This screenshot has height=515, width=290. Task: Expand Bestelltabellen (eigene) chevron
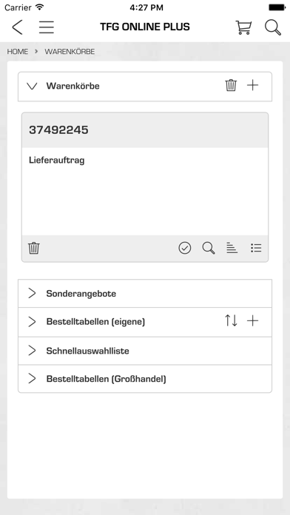[x=32, y=322]
